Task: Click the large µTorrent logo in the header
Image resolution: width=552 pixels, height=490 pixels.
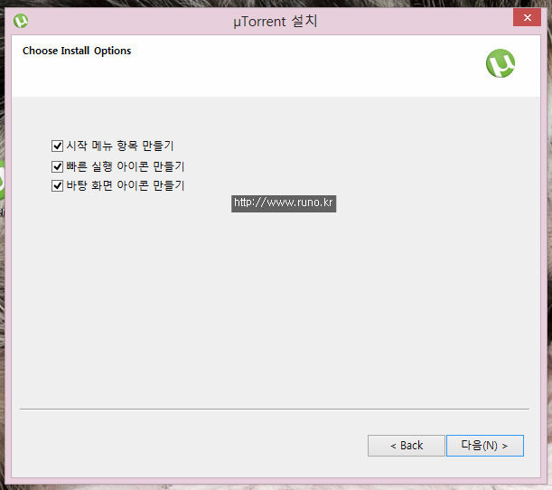Action: (x=501, y=63)
